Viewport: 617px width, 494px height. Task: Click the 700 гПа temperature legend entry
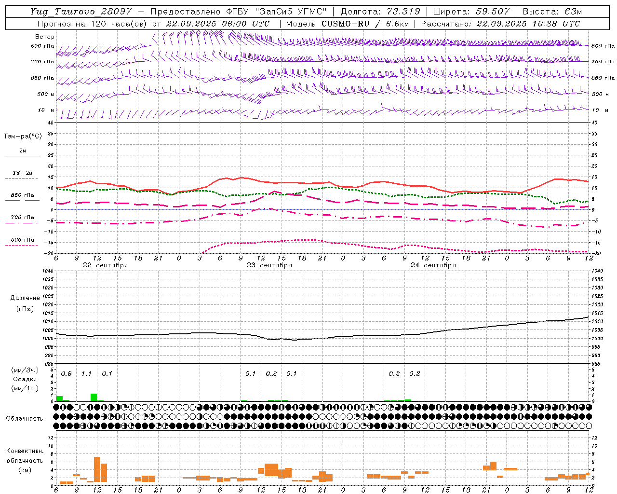tap(23, 218)
